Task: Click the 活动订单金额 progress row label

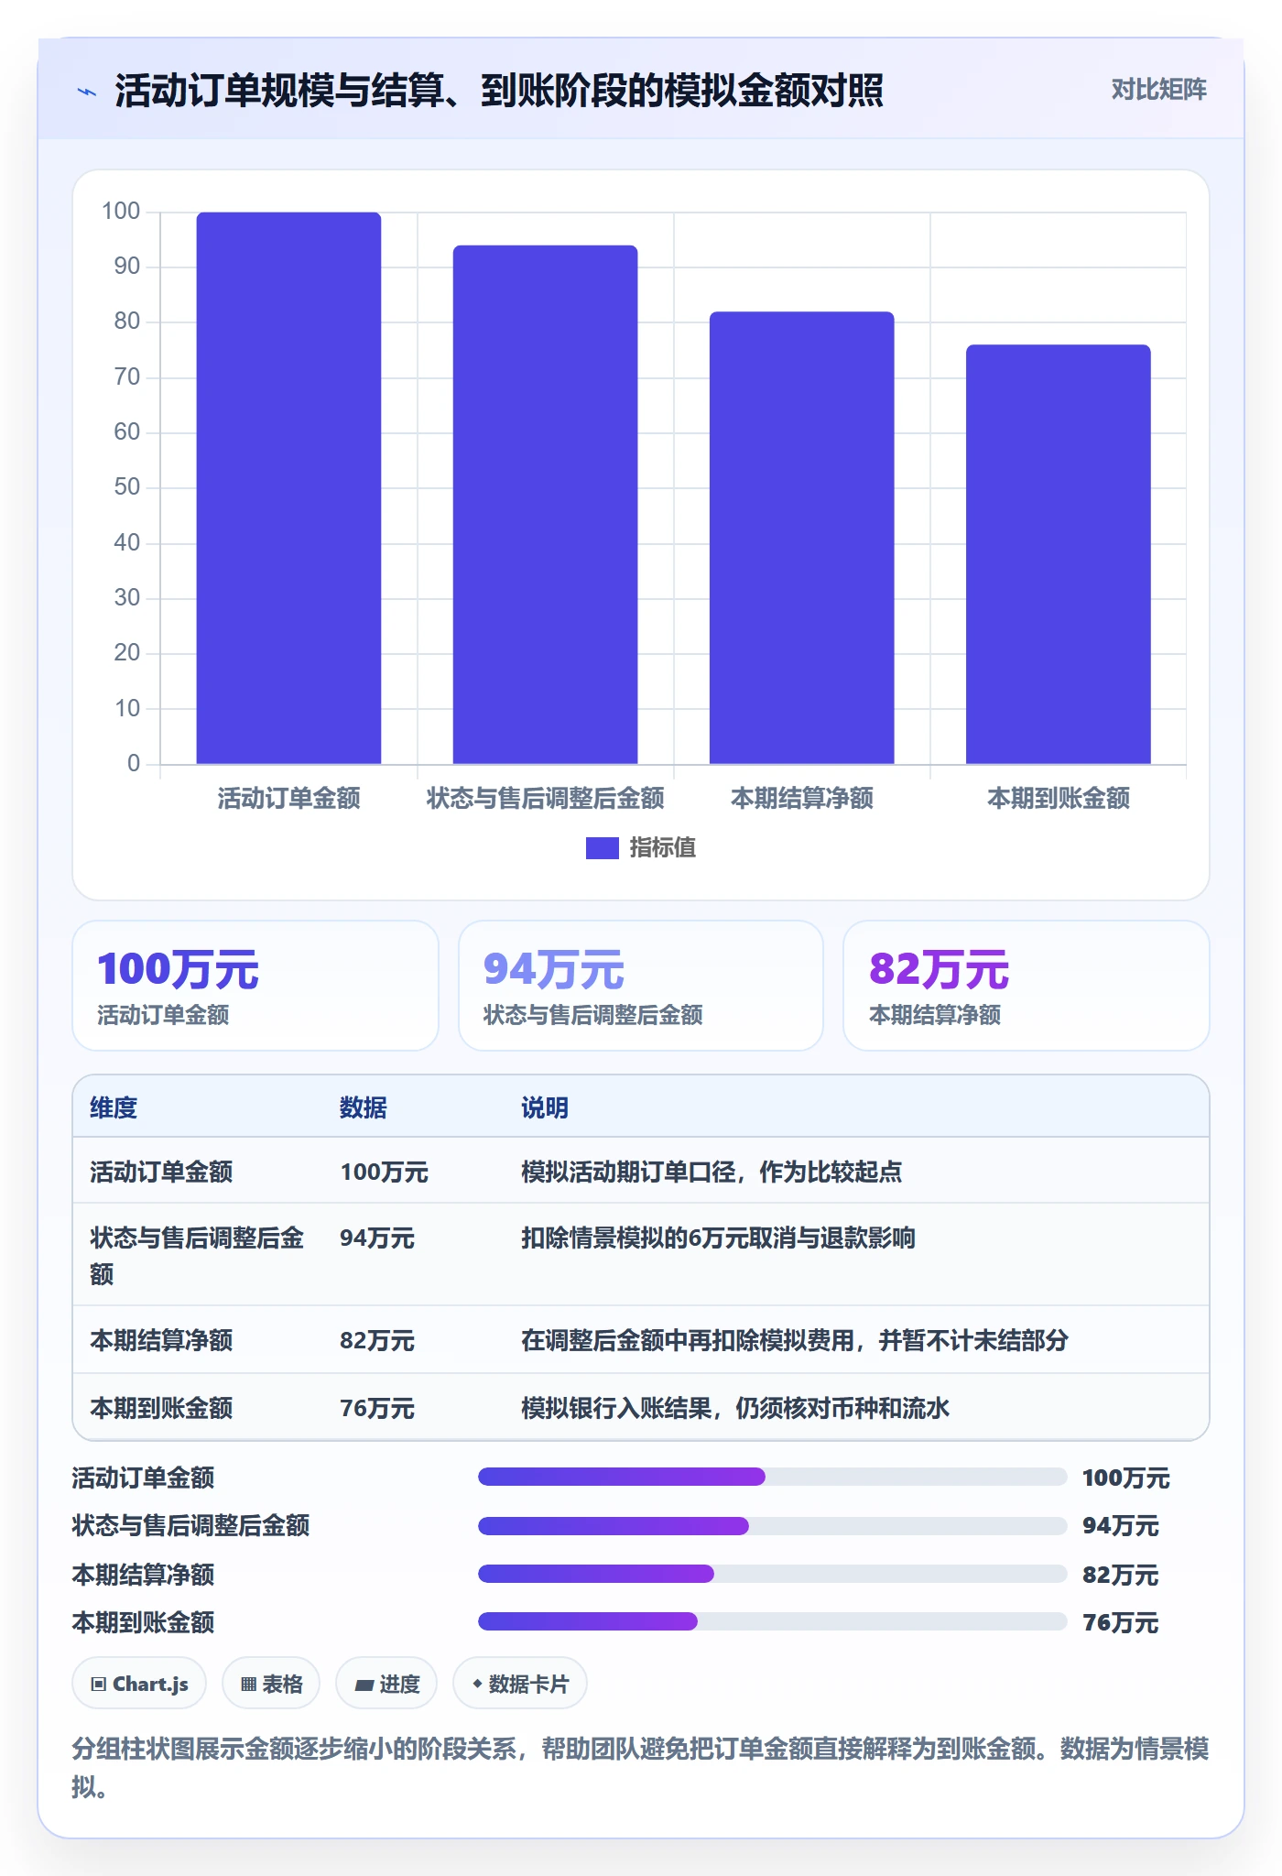Action: 144,1478
